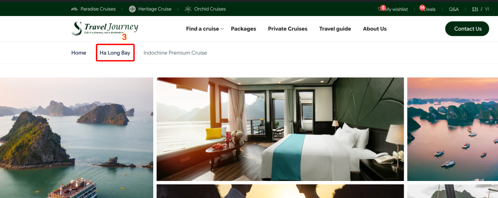Open the Q&A link
This screenshot has width=498, height=198.
point(454,9)
